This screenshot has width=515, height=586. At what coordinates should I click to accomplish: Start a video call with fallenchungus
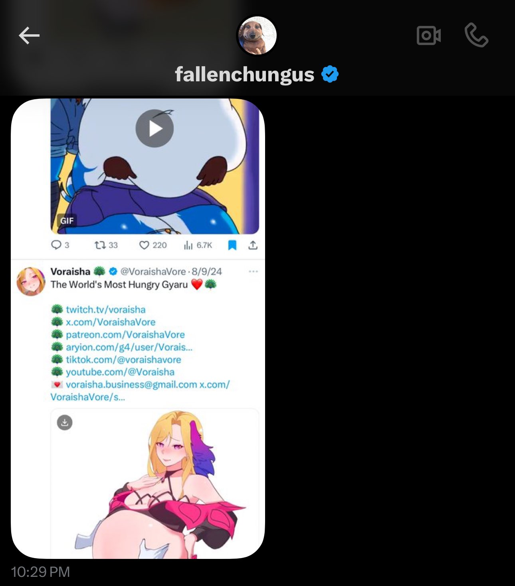[428, 35]
